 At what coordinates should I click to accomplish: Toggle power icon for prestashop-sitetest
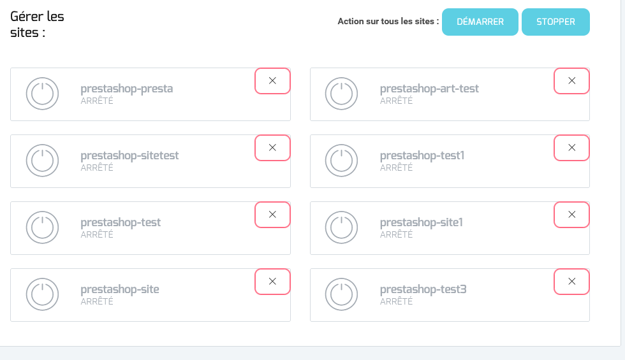[x=42, y=161]
